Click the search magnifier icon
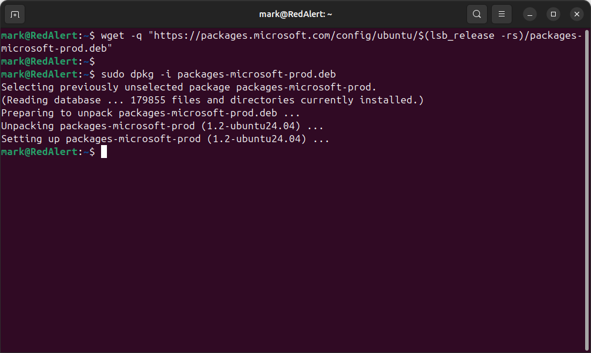Screen dimensions: 591x353 pyautogui.click(x=477, y=14)
